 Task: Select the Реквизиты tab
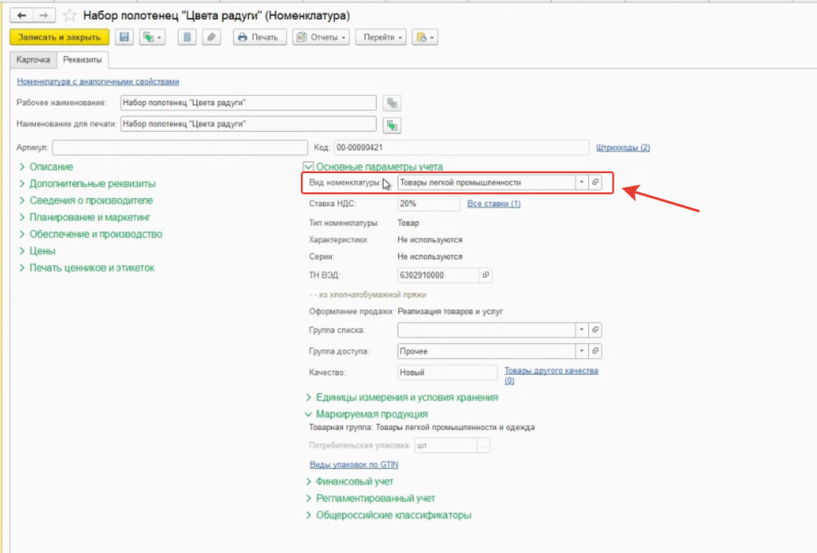coord(82,61)
